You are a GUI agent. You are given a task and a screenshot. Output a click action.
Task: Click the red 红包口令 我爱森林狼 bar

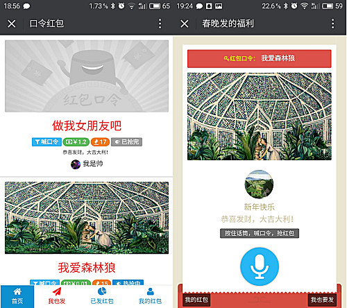(260, 58)
